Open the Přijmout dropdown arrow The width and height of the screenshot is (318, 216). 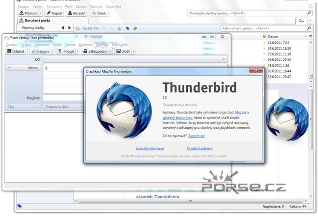pos(41,13)
